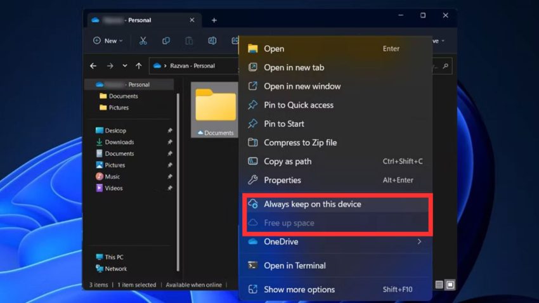Open Music in quick access
The height and width of the screenshot is (303, 539).
tap(108, 177)
